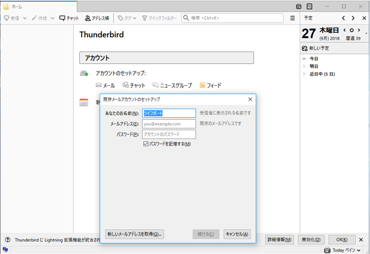The width and height of the screenshot is (370, 254).
Task: Click 無効化 in notification bar
Action: point(311,240)
